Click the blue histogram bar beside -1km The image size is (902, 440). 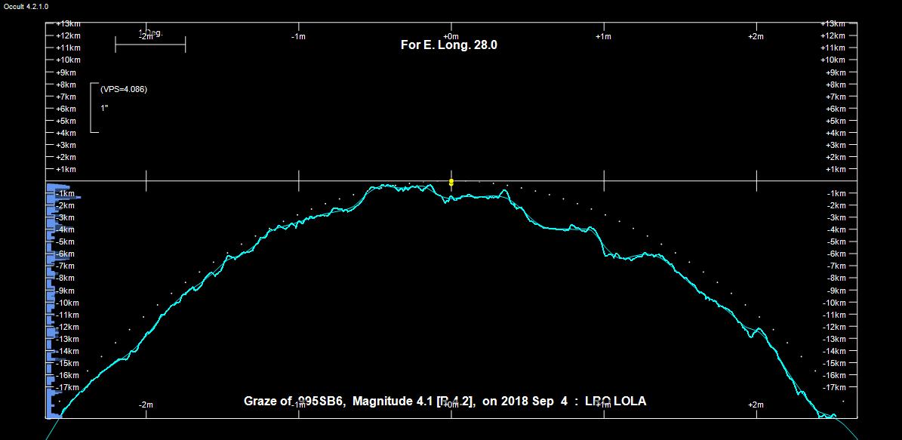coord(60,189)
